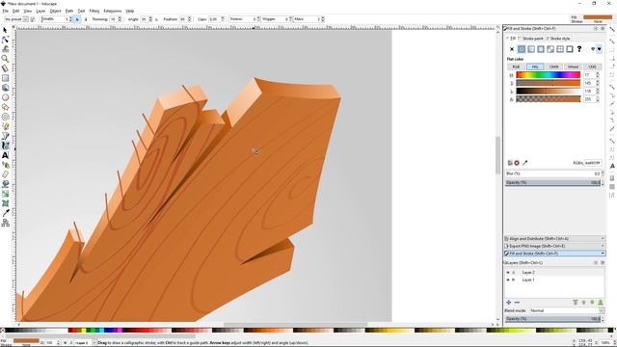Add a new layer with plus icon
Image resolution: width=617 pixels, height=347 pixels.
(x=509, y=302)
